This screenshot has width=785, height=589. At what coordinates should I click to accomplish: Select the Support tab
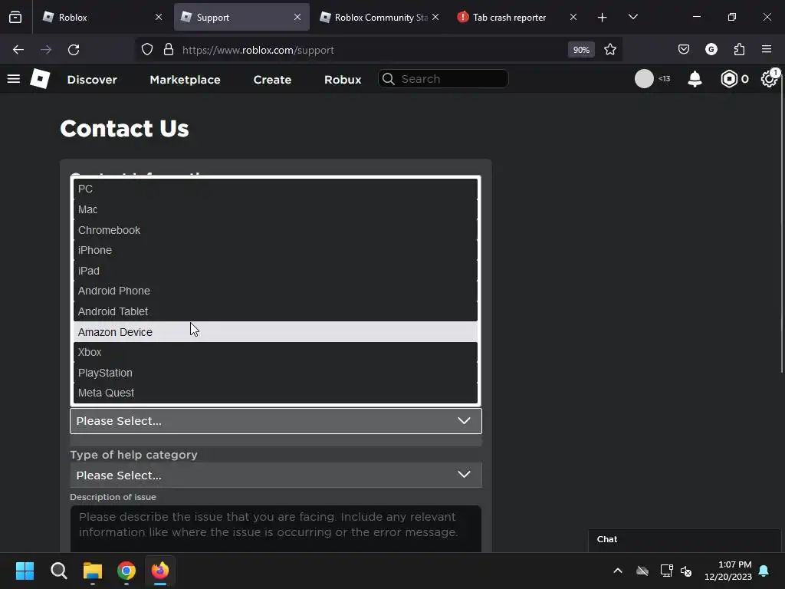tap(241, 17)
